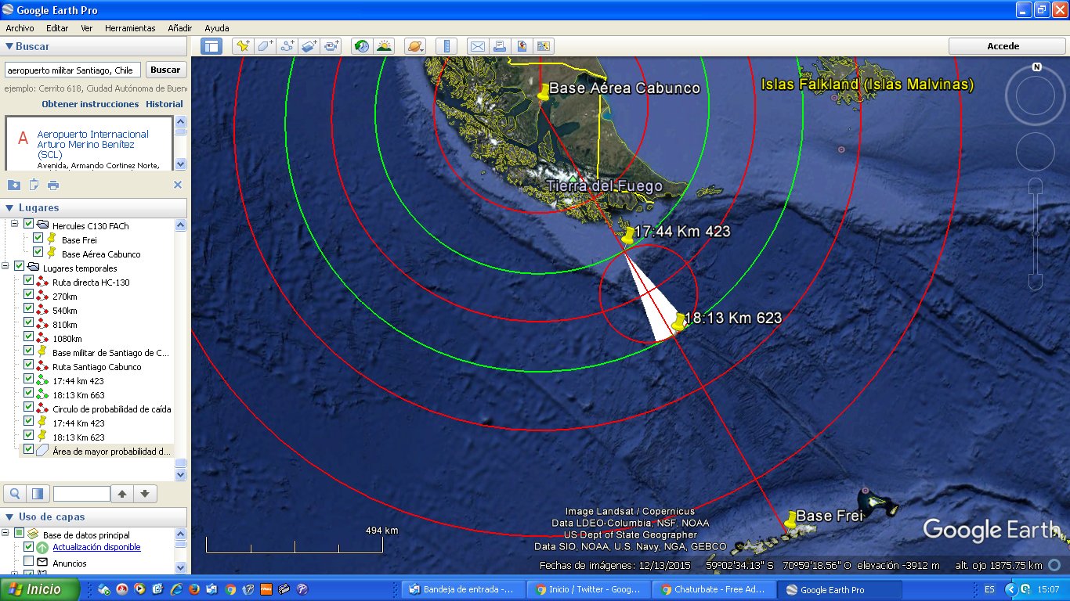Select the Add Path tool
This screenshot has height=601, width=1070.
point(287,46)
